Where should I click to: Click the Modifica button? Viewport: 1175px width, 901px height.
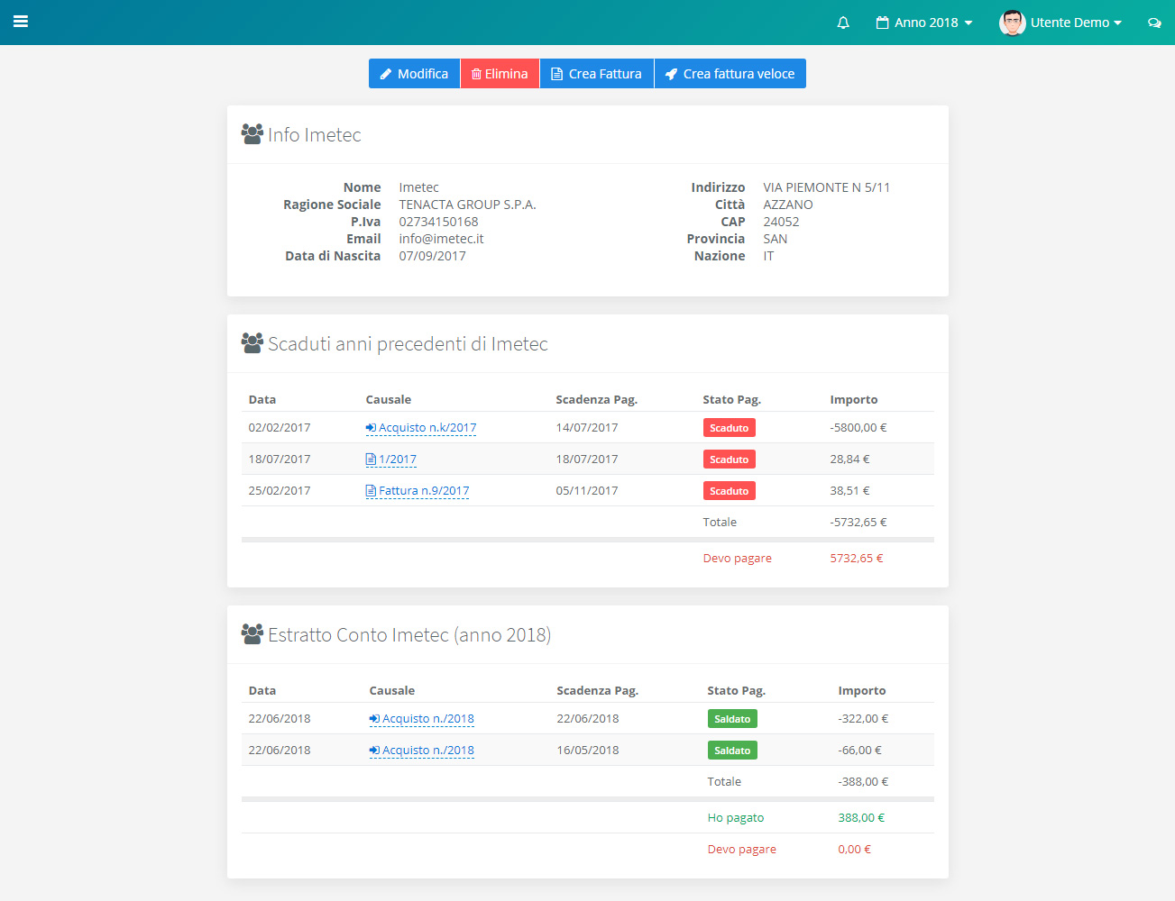[x=414, y=74]
